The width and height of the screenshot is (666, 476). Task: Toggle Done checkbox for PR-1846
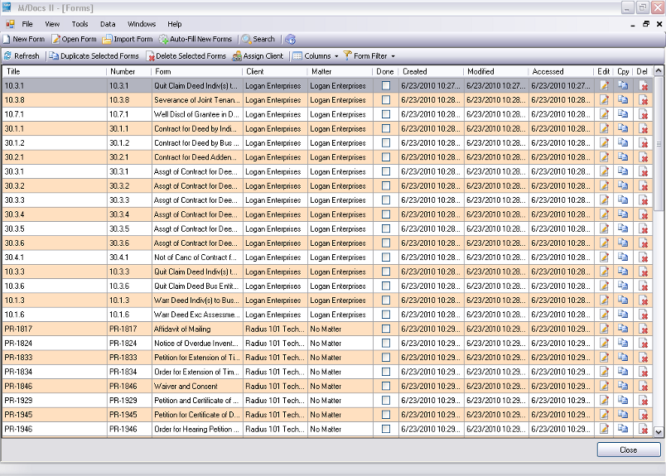(386, 386)
